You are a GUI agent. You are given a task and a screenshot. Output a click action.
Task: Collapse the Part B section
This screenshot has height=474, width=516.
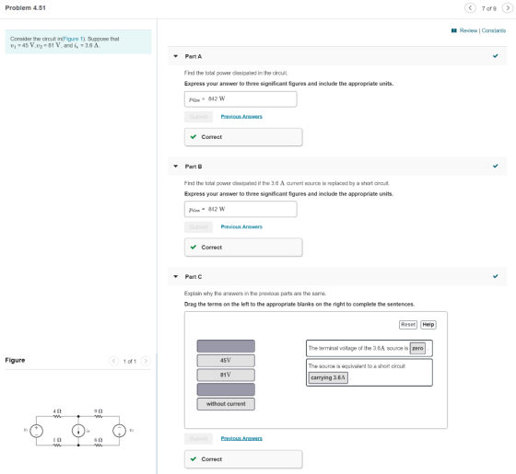176,167
